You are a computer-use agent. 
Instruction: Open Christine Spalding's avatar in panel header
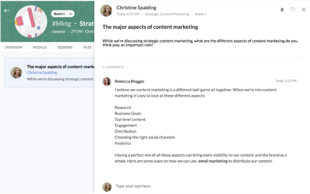coord(106,10)
